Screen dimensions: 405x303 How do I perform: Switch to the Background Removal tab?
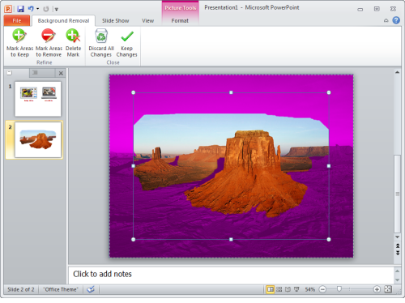coord(63,20)
